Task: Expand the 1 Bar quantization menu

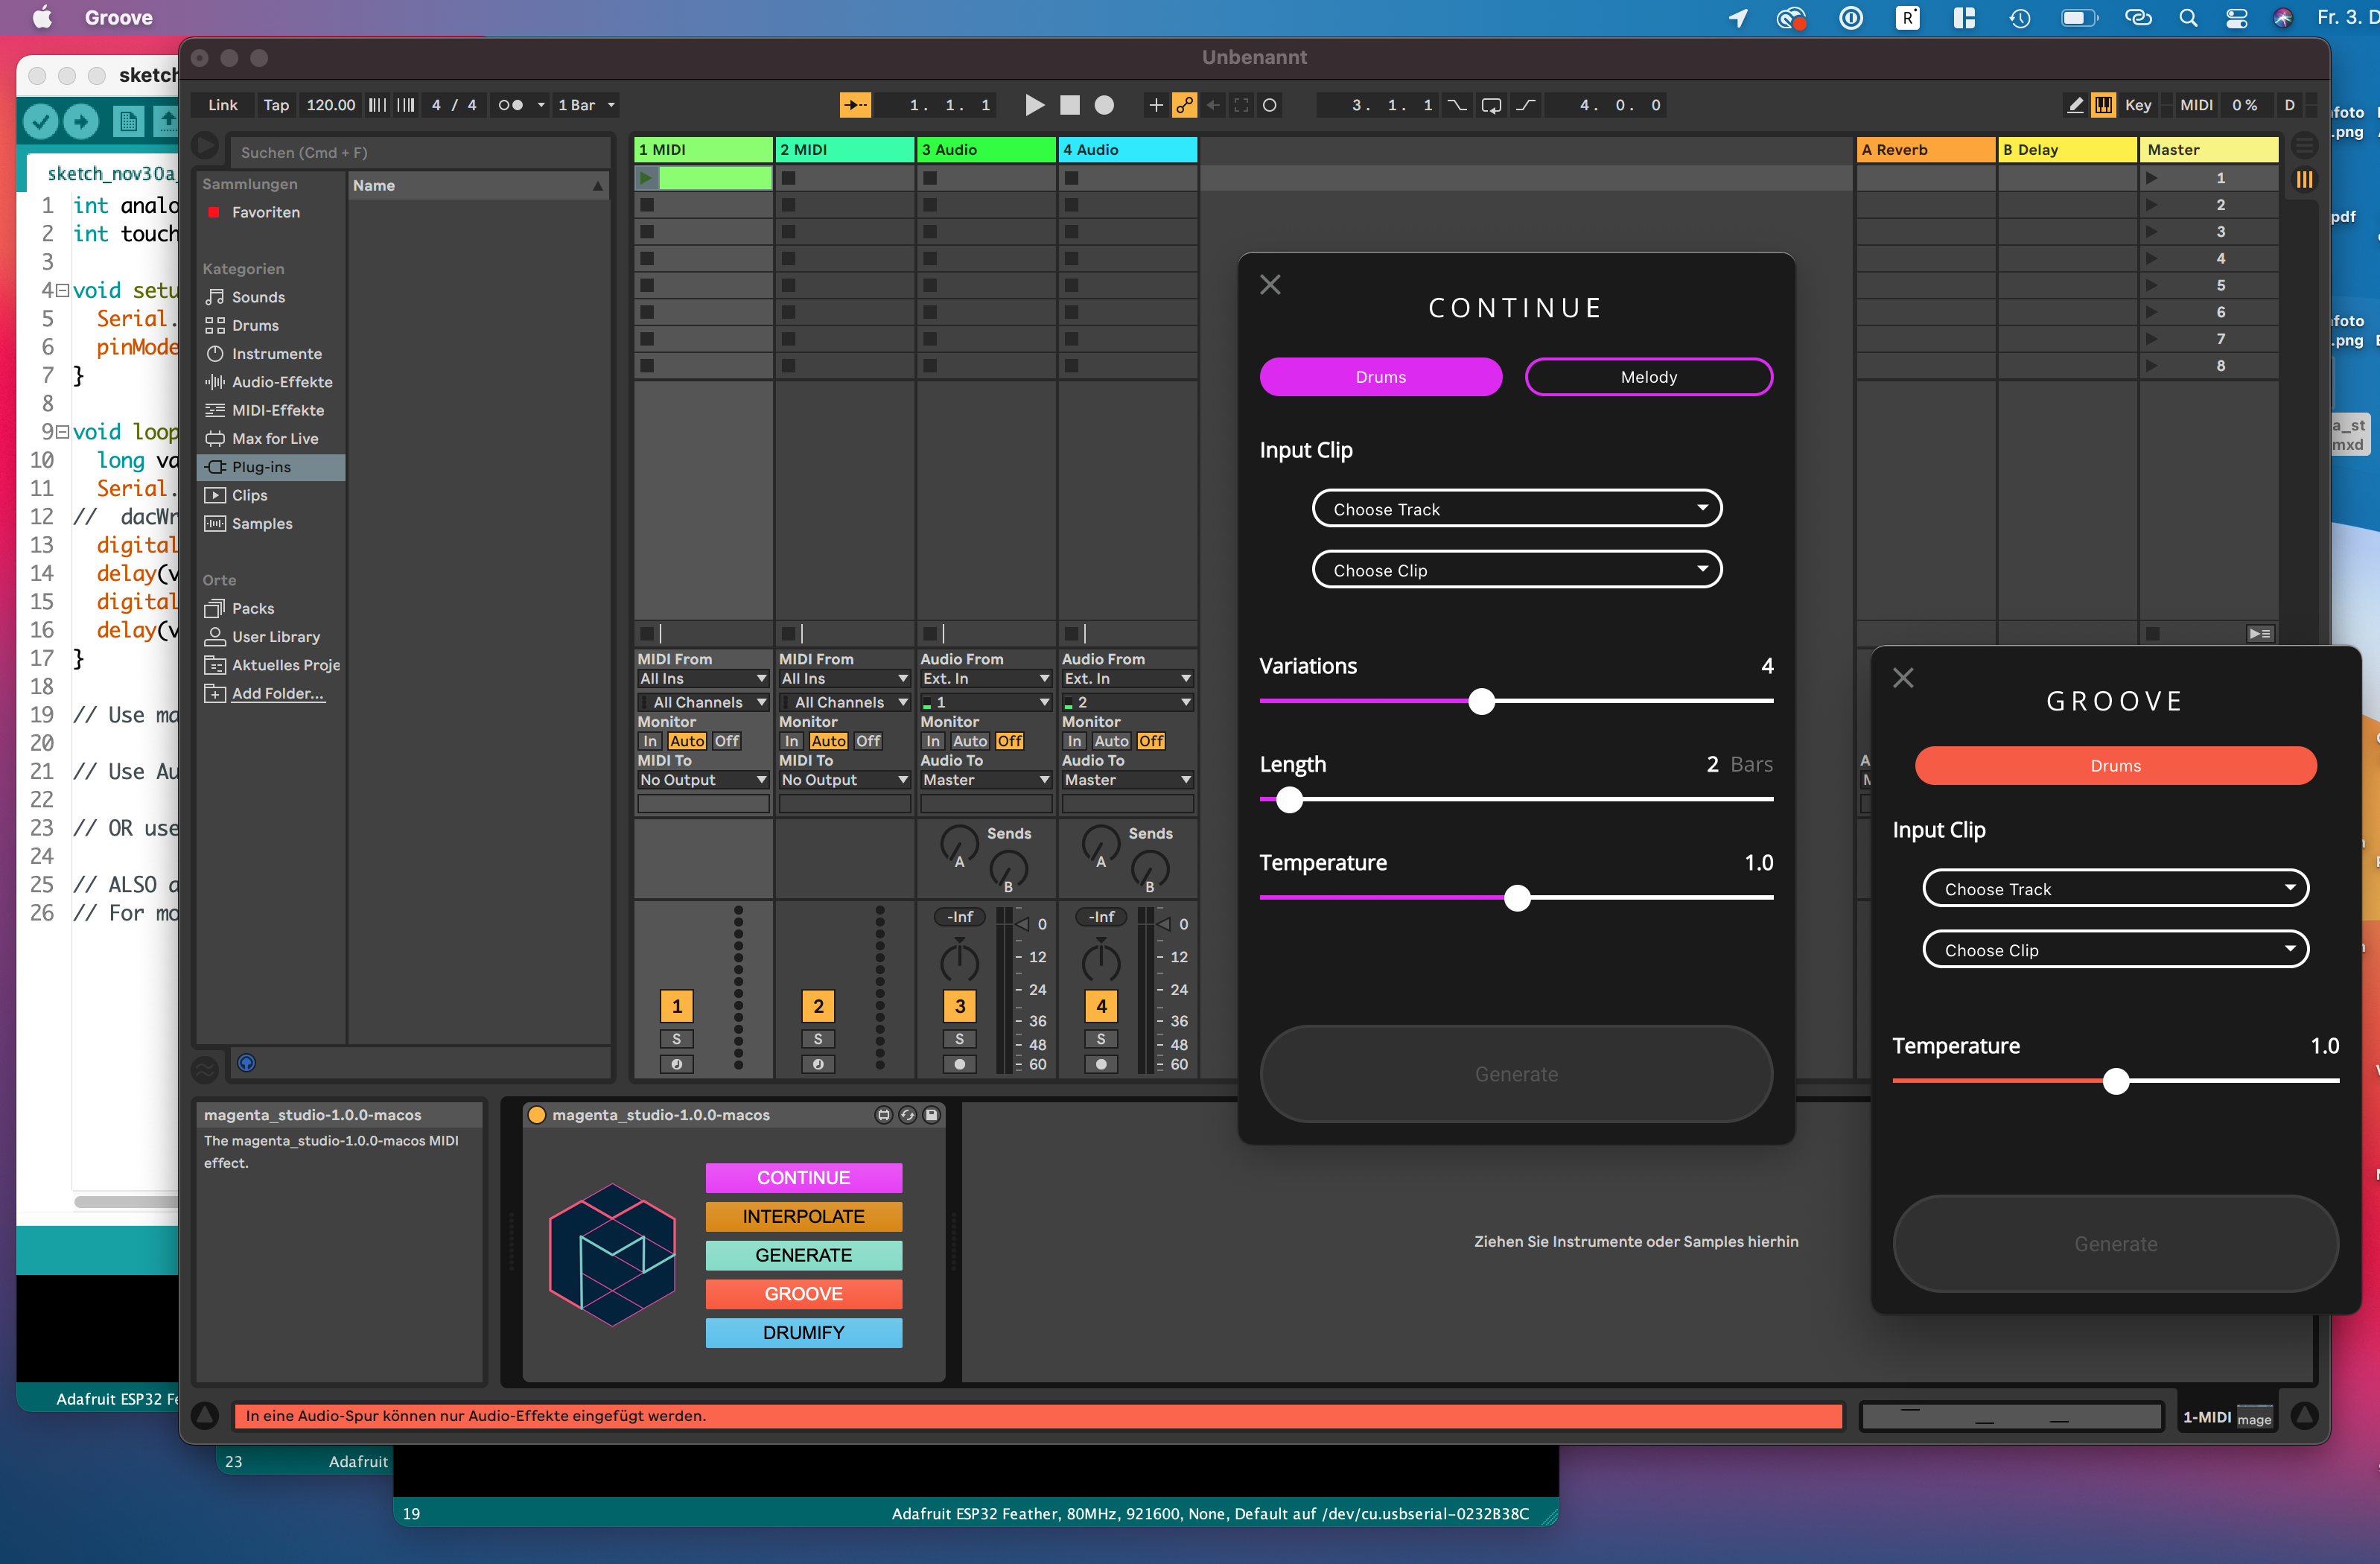Action: (x=586, y=105)
